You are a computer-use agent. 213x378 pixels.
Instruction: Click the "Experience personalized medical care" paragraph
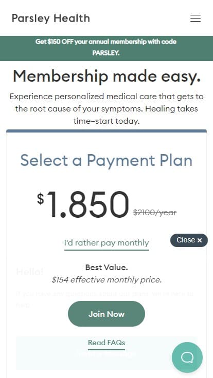point(106,109)
